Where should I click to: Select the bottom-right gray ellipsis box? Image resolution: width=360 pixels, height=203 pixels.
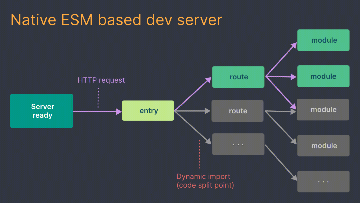click(323, 181)
